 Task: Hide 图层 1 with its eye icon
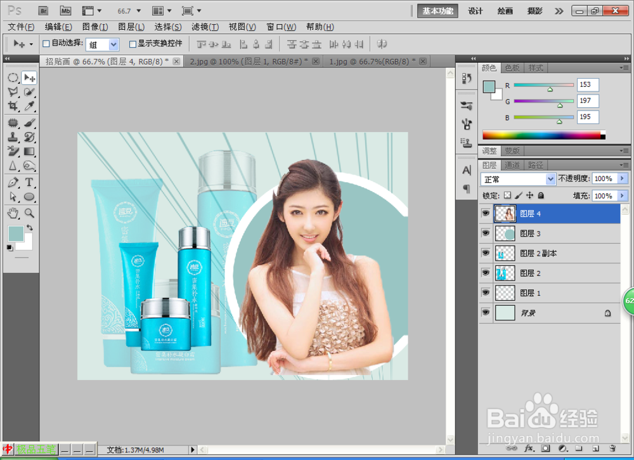[486, 292]
